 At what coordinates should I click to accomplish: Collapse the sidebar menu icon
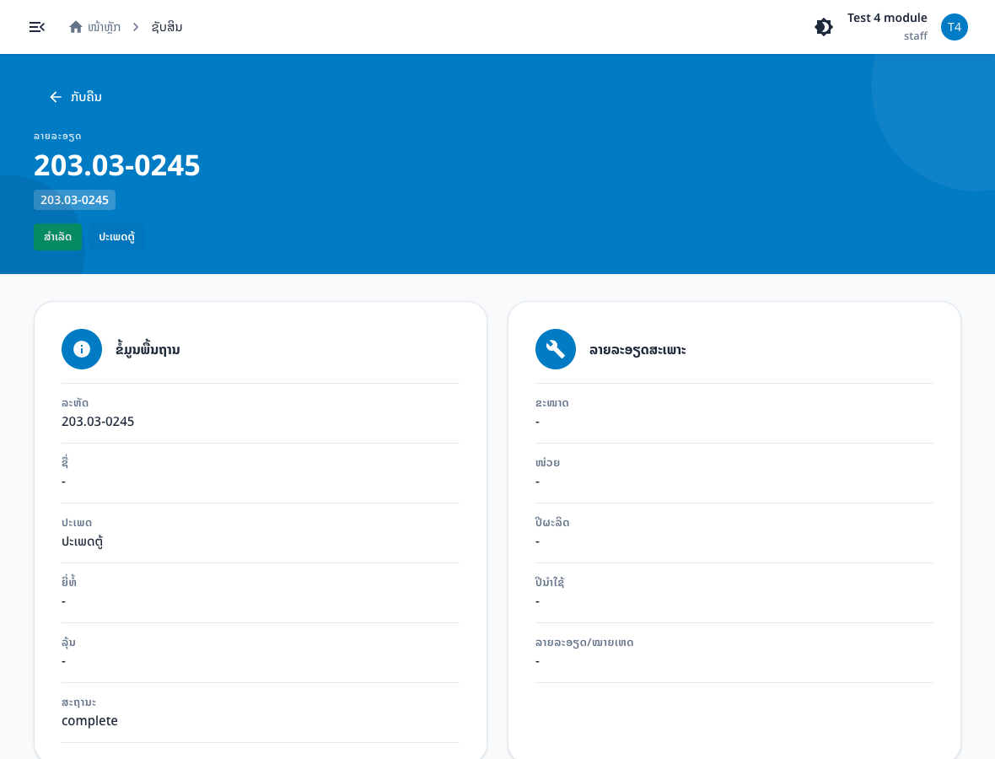(37, 27)
